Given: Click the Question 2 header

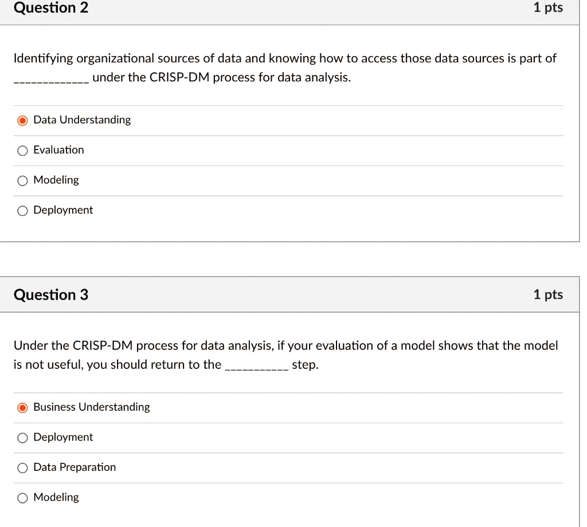Looking at the screenshot, I should 51,8.
